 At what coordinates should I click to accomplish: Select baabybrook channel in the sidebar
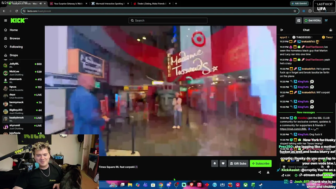click(22, 119)
